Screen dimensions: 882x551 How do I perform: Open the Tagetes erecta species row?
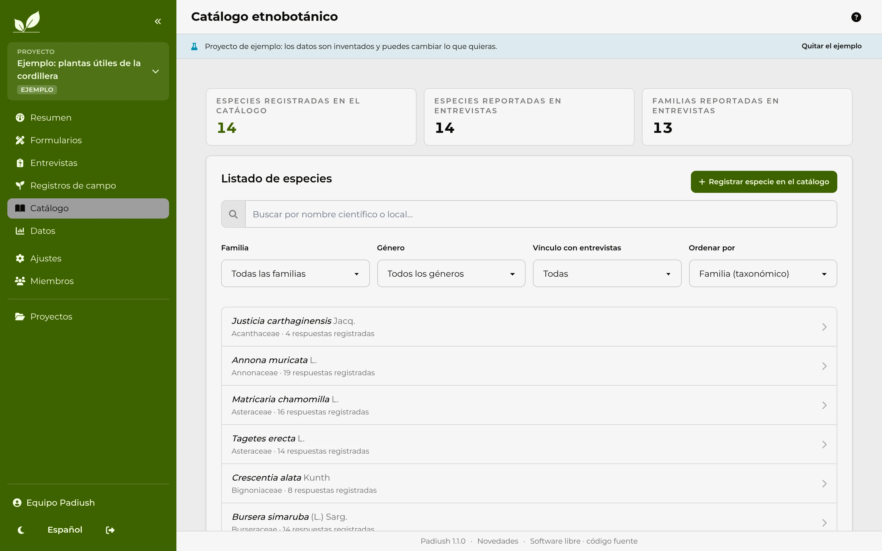pyautogui.click(x=529, y=444)
